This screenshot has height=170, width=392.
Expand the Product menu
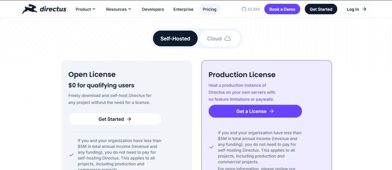point(85,9)
